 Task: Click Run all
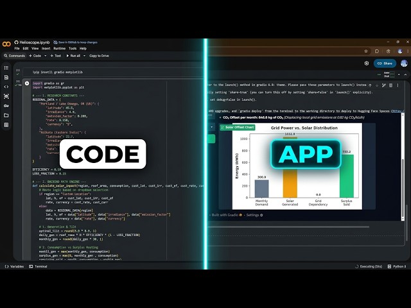coord(73,56)
